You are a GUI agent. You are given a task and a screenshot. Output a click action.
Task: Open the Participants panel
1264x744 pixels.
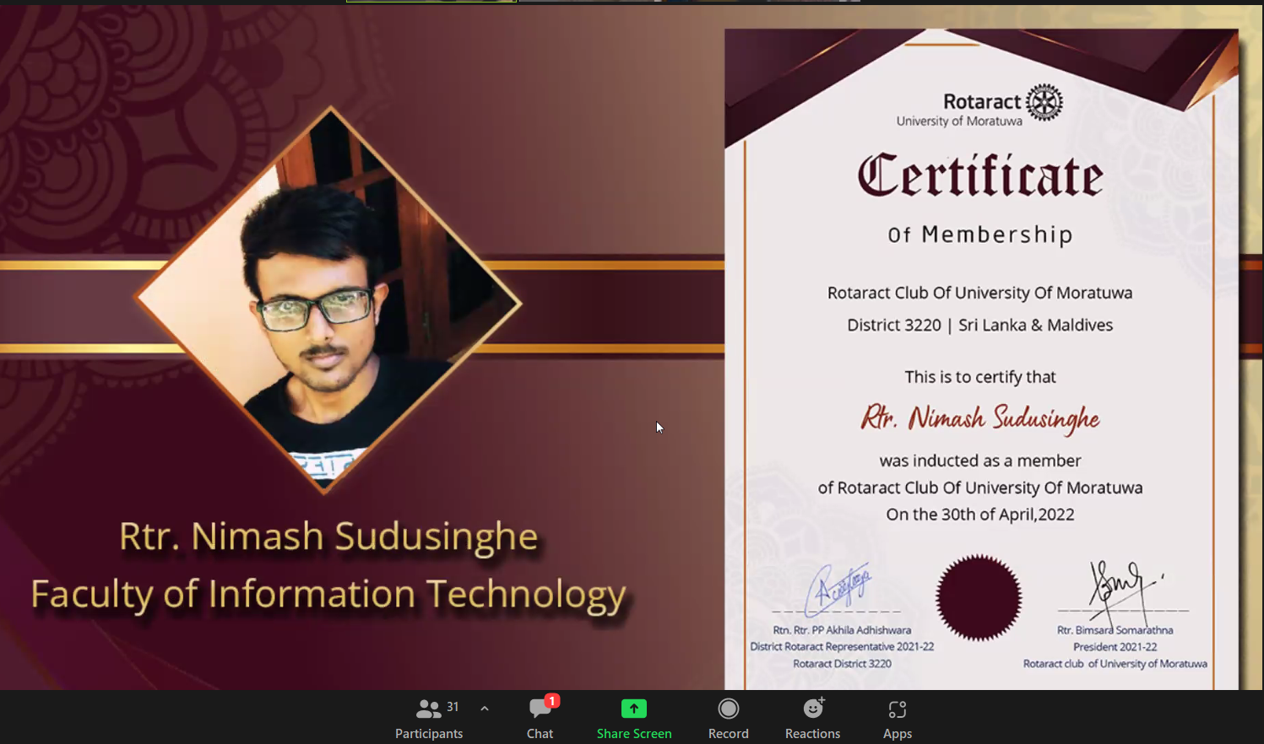point(429,719)
